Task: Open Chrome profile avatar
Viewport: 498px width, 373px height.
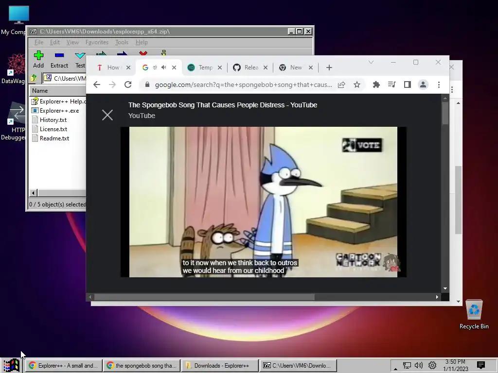Action: coord(423,85)
